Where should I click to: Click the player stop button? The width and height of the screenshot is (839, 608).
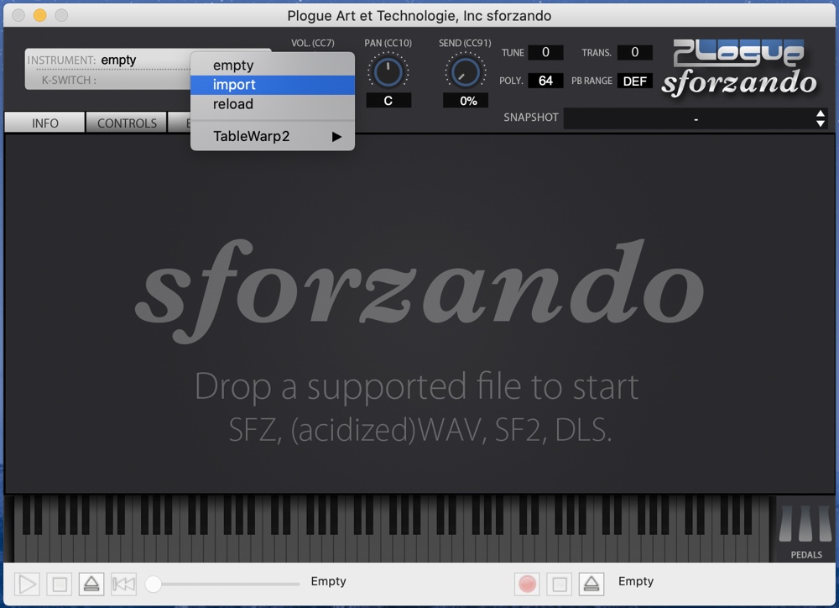tap(60, 584)
